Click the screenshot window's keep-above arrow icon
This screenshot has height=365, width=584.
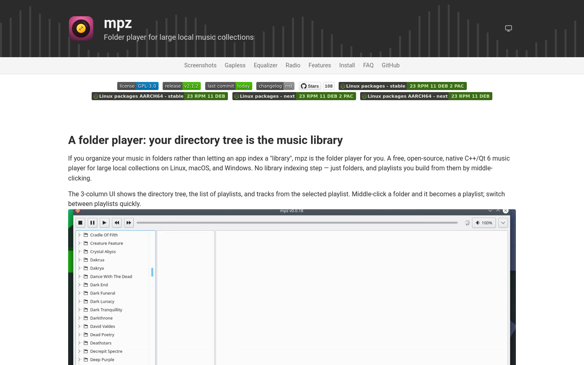[x=498, y=210]
